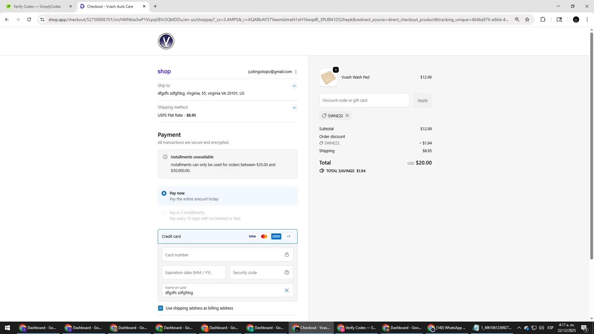Remove the SWNE22 discount code tag

point(347,116)
